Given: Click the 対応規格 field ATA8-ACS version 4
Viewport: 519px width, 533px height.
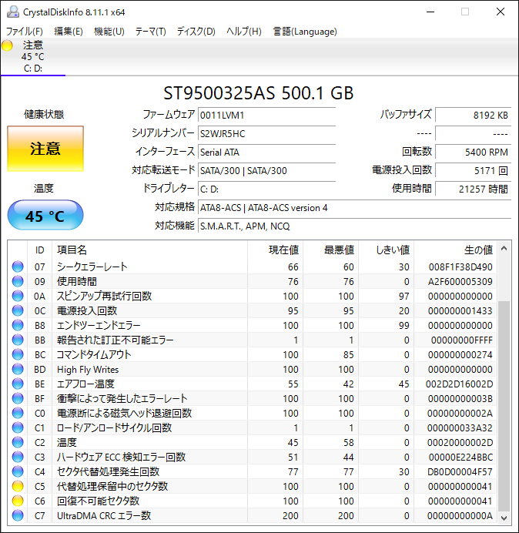Looking at the screenshot, I should (354, 207).
